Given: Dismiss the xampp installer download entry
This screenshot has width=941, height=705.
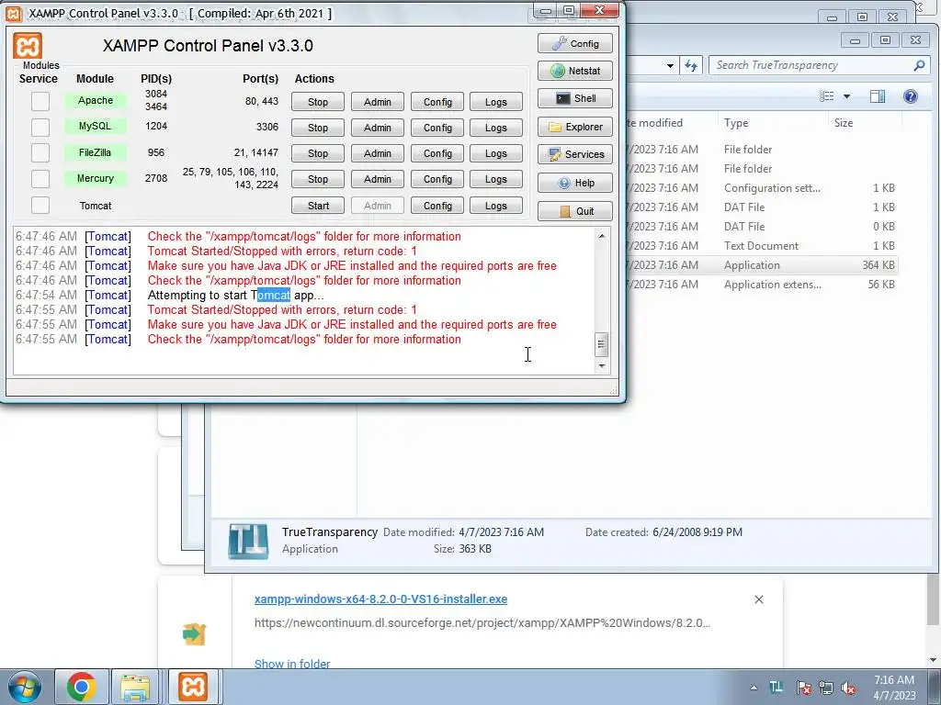Looking at the screenshot, I should (x=758, y=599).
